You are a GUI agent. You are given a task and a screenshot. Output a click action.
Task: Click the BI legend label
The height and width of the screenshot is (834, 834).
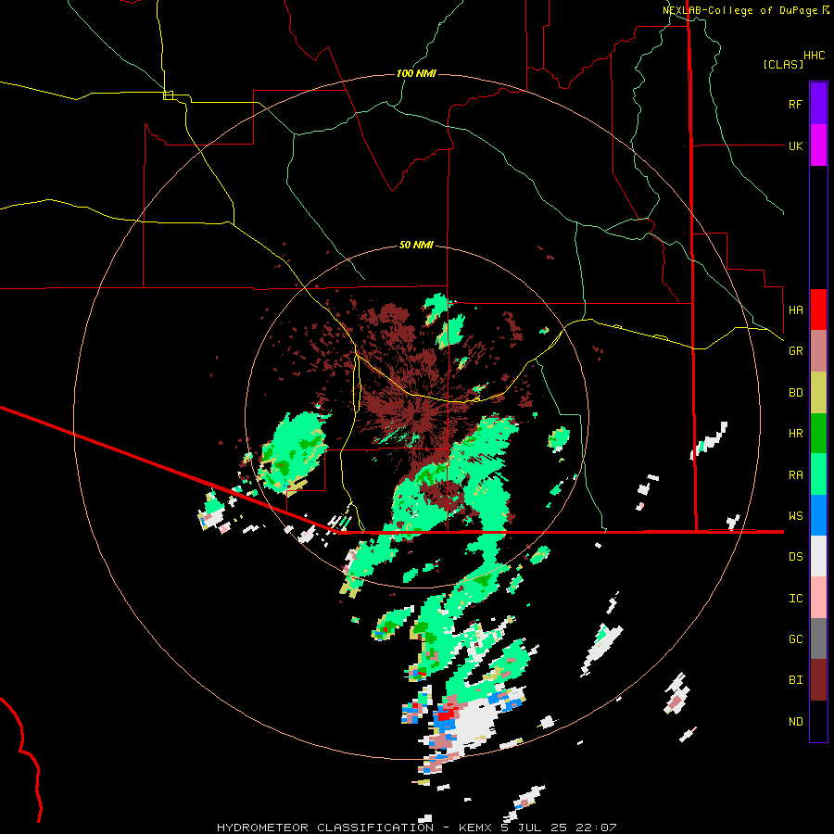coord(795,680)
